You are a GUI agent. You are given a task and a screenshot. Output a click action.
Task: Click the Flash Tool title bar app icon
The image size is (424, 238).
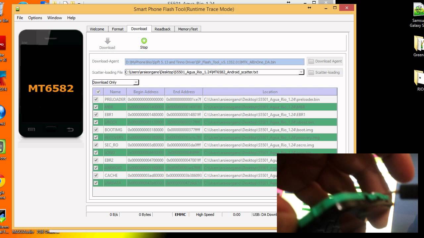point(18,9)
